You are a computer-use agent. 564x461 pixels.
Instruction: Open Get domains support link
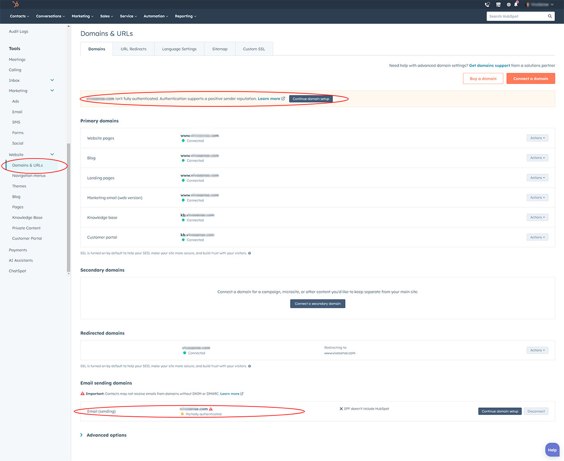[x=489, y=66]
